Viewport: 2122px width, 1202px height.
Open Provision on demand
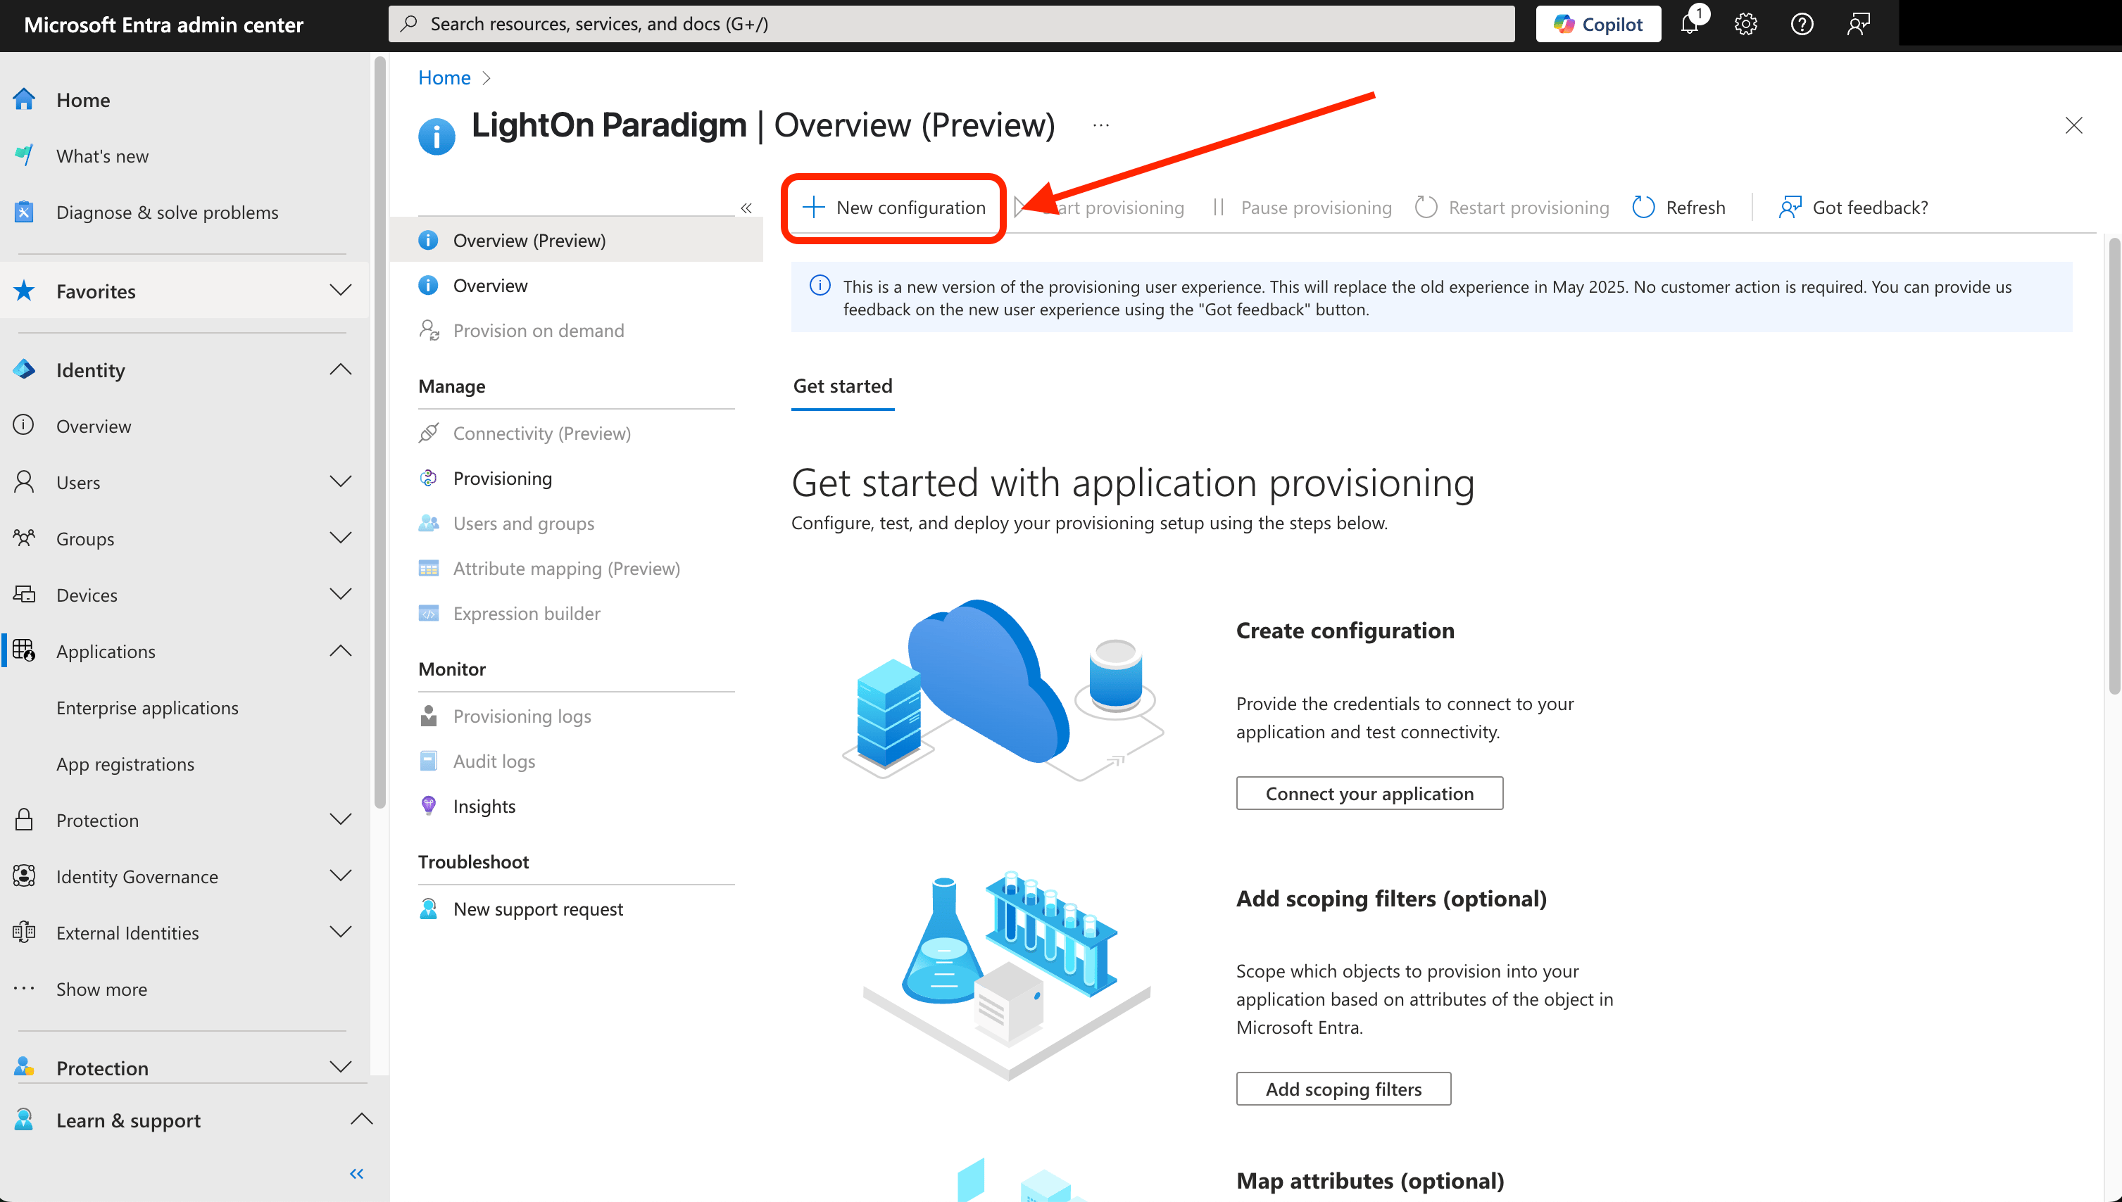coord(539,330)
